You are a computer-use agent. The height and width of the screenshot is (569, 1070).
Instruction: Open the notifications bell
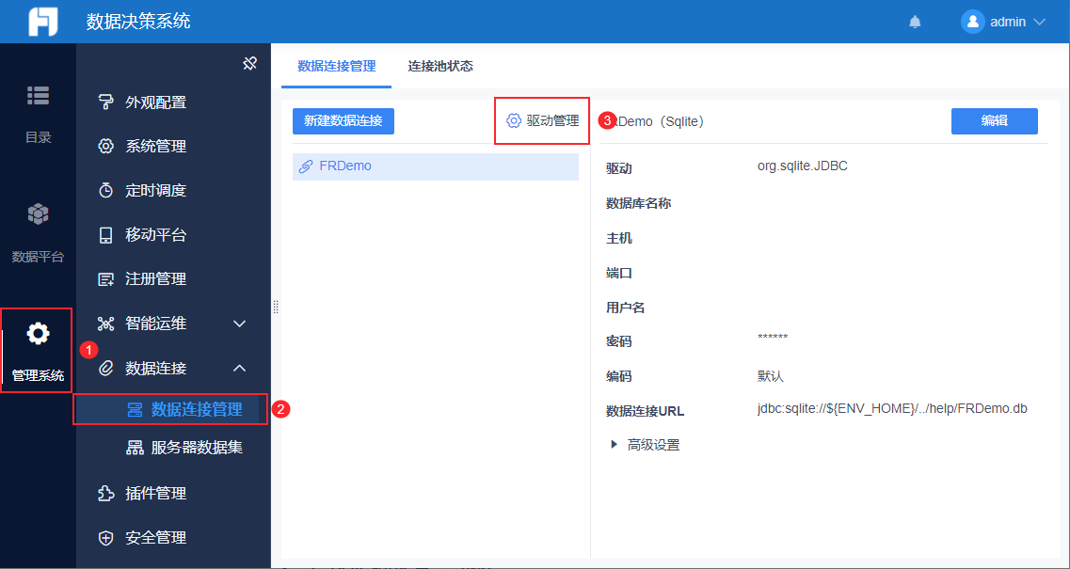point(915,22)
